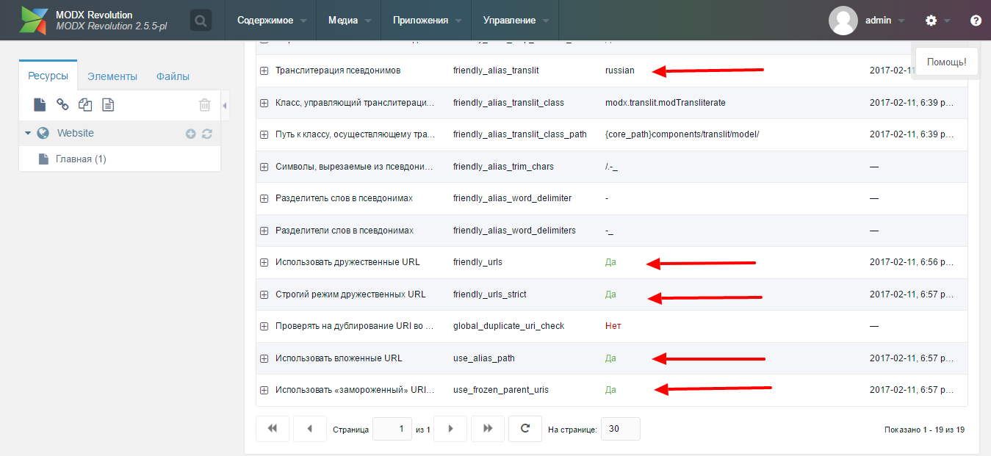
Task: Create a new symlink icon
Action: pyautogui.click(x=85, y=105)
